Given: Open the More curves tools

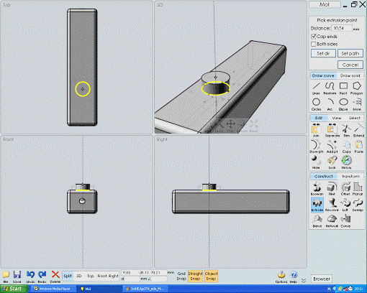Looking at the screenshot, I should point(357,104).
